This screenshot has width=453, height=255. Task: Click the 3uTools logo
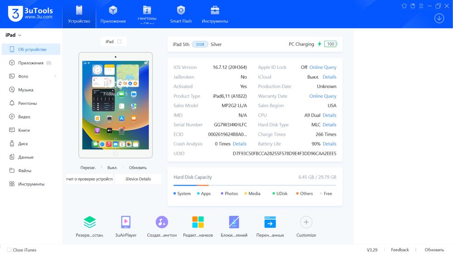point(31,14)
